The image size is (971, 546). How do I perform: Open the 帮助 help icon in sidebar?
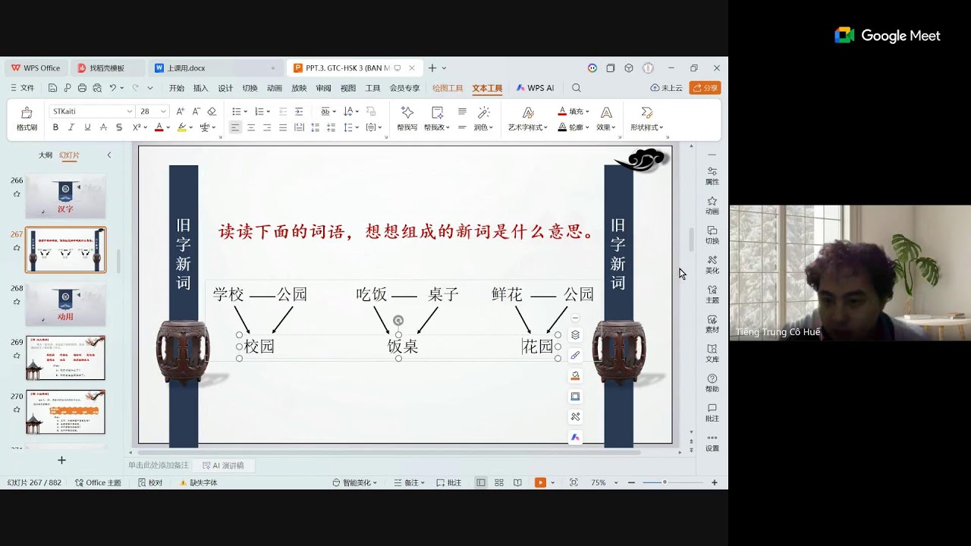(712, 383)
